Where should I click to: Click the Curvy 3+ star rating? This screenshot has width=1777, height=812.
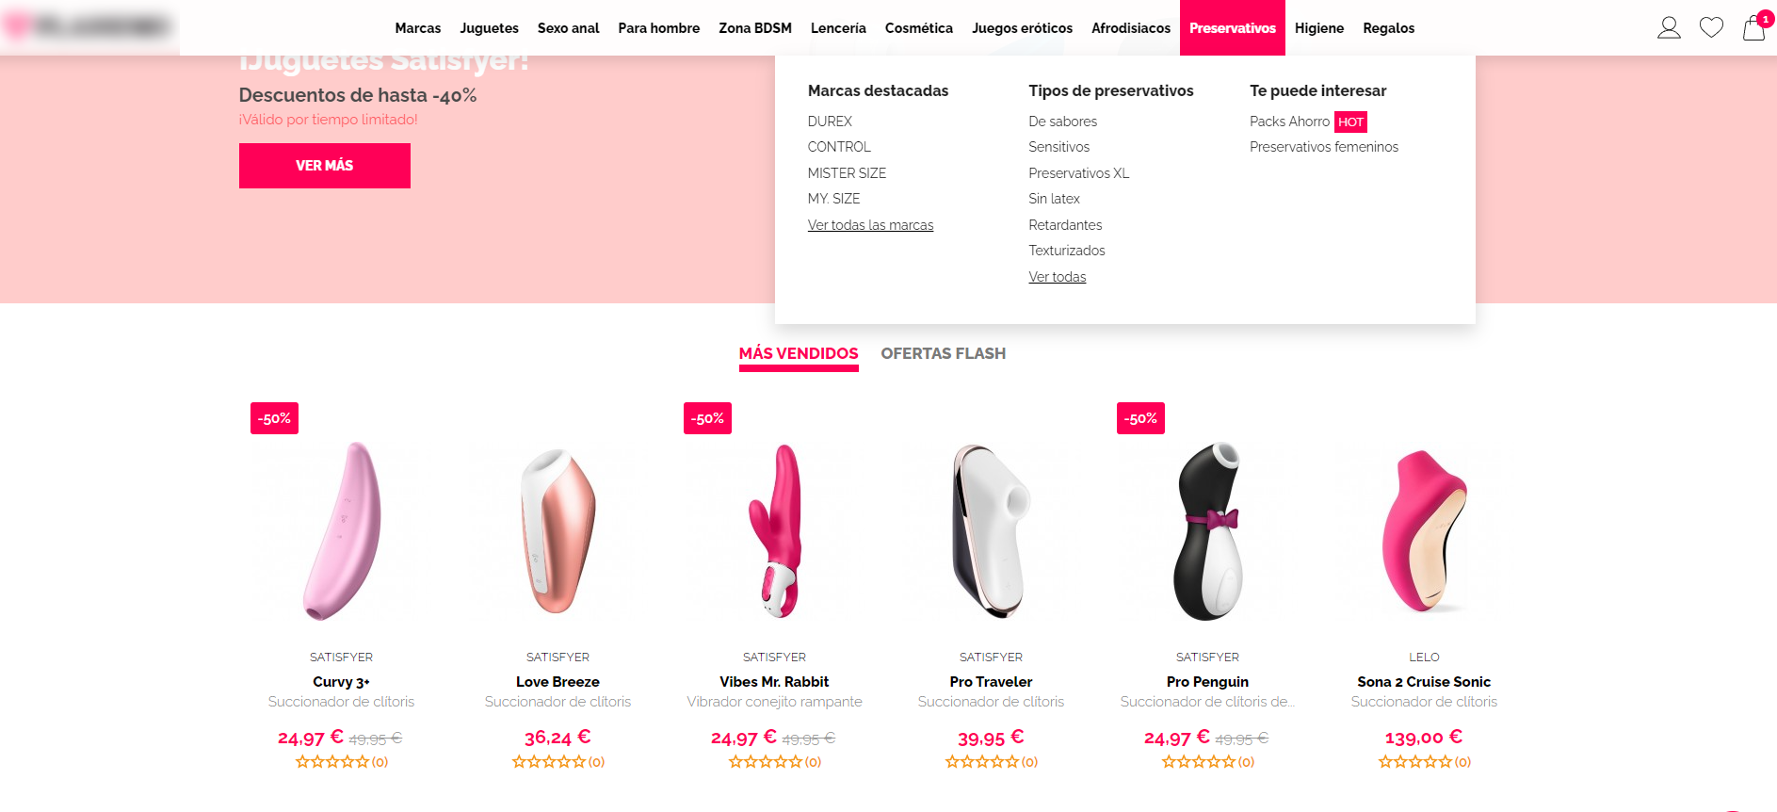coord(341,761)
